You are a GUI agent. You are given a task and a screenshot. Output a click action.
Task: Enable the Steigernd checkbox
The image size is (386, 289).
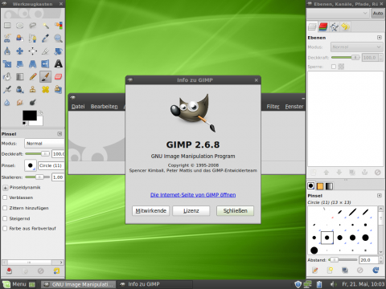click(x=5, y=218)
